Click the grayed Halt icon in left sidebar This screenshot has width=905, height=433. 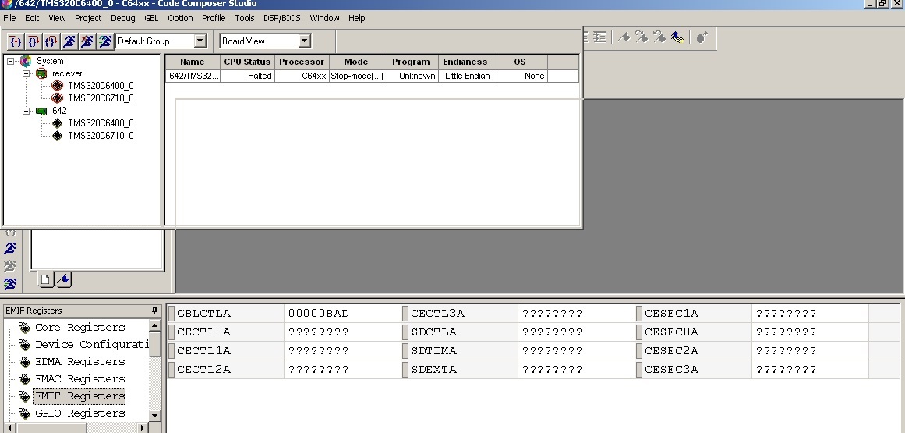(10, 266)
